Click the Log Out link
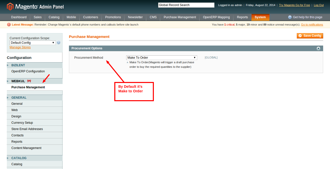The image size is (330, 169). (319, 5)
